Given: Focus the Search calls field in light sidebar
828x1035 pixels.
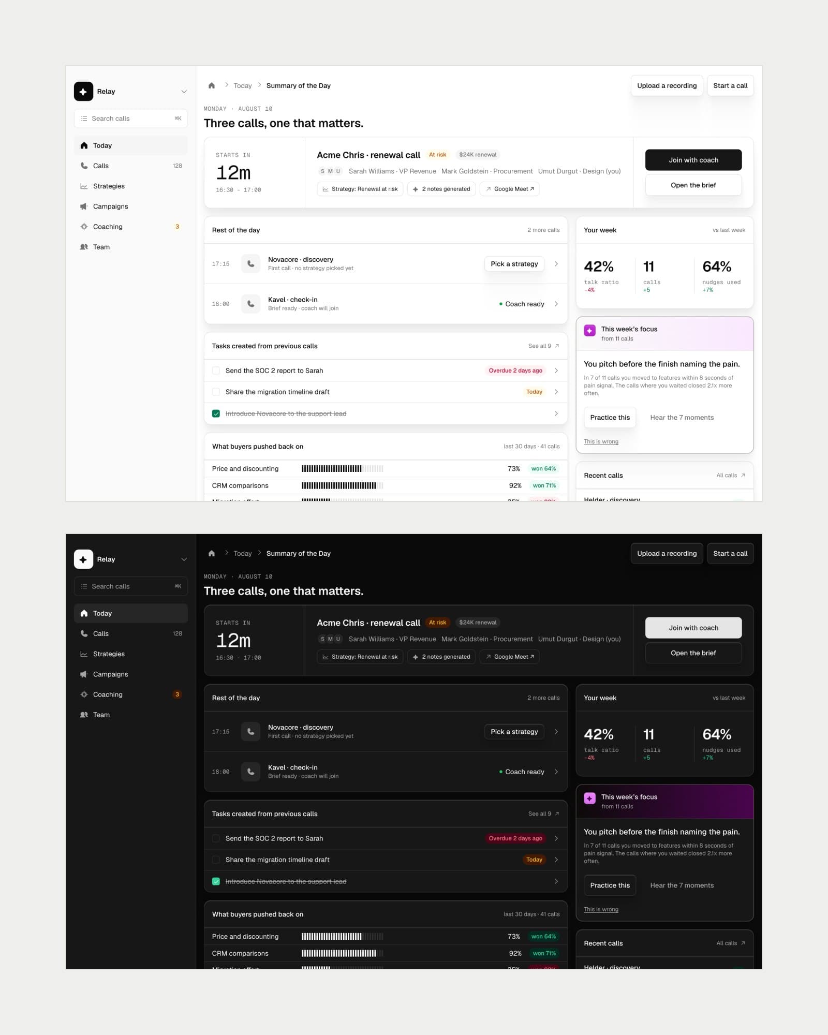Looking at the screenshot, I should [x=131, y=119].
